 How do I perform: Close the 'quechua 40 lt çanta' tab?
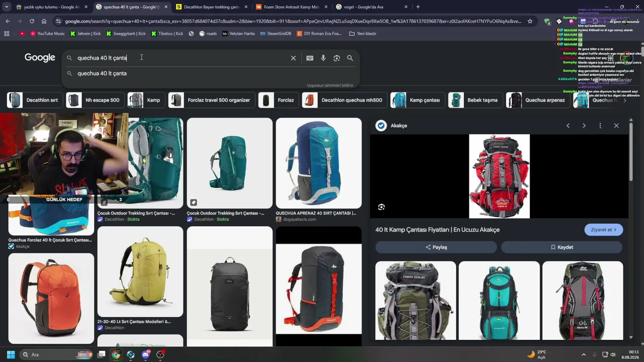pyautogui.click(x=166, y=7)
